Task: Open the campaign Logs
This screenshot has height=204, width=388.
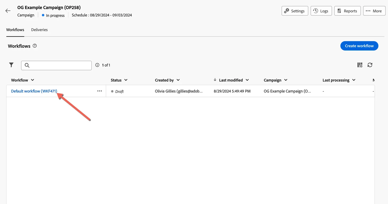Action: 321,11
